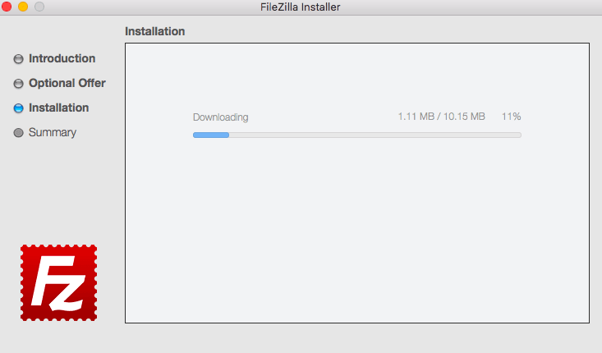
Task: Click the Downloading status label
Action: [220, 117]
